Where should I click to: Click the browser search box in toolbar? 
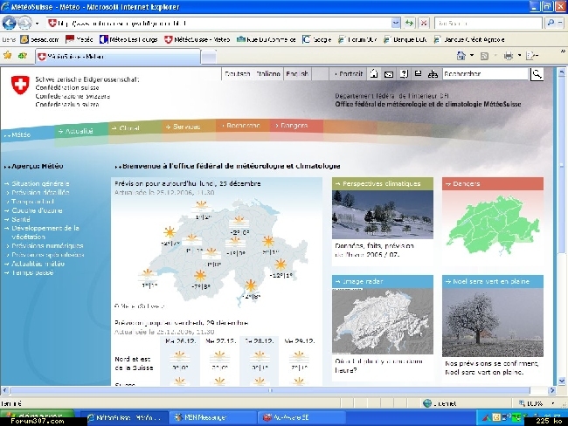[488, 24]
